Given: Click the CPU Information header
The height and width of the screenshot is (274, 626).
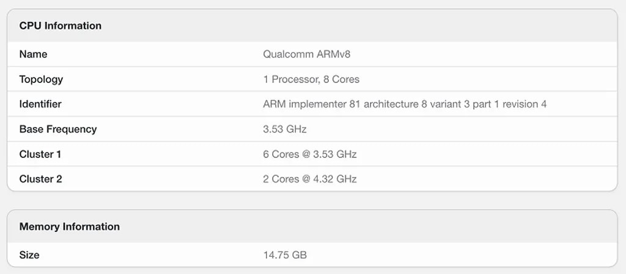Looking at the screenshot, I should coord(61,26).
